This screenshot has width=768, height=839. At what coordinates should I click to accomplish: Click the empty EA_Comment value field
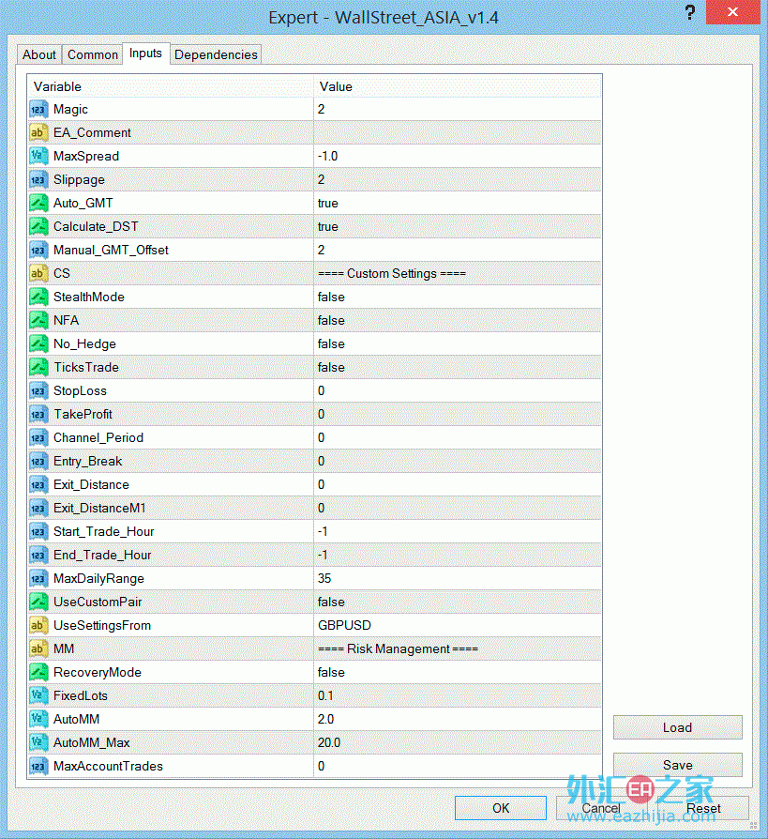pyautogui.click(x=458, y=132)
